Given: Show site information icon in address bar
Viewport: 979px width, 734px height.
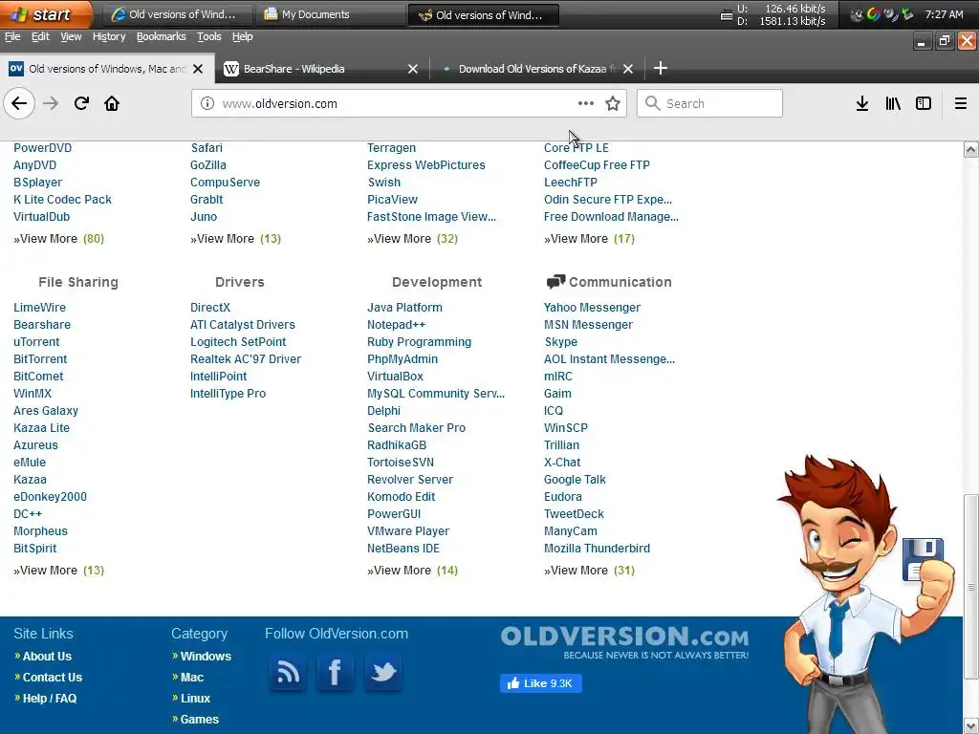Looking at the screenshot, I should (x=207, y=103).
